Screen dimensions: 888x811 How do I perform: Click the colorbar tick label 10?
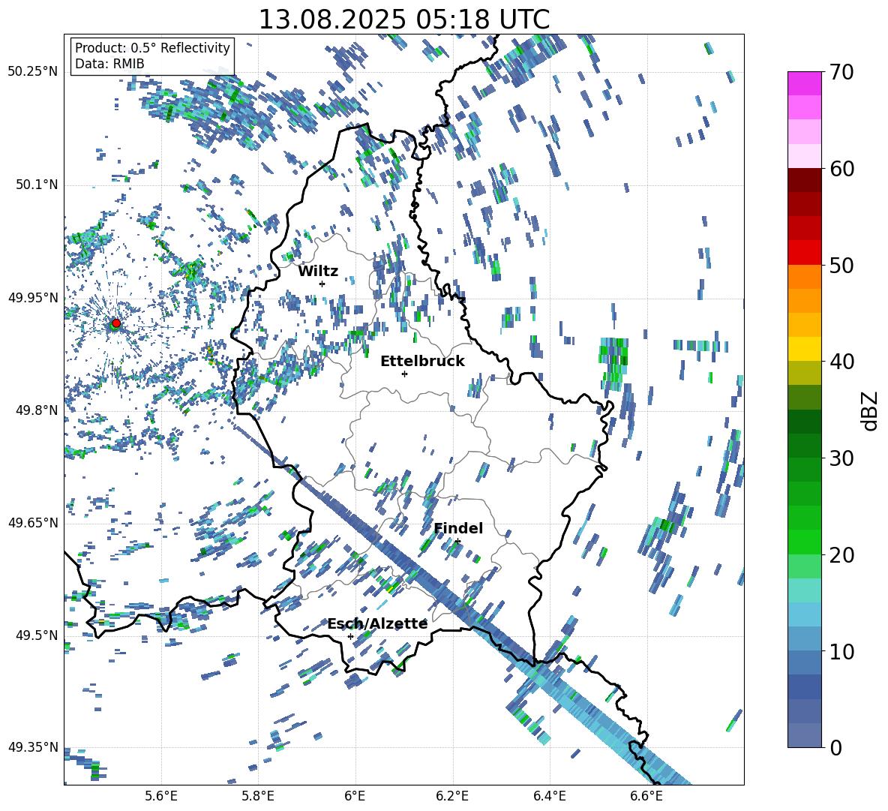point(841,651)
